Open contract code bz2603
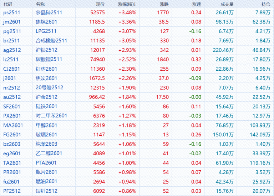 12,144
